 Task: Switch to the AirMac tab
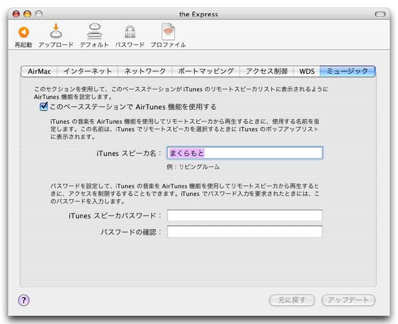pyautogui.click(x=39, y=71)
